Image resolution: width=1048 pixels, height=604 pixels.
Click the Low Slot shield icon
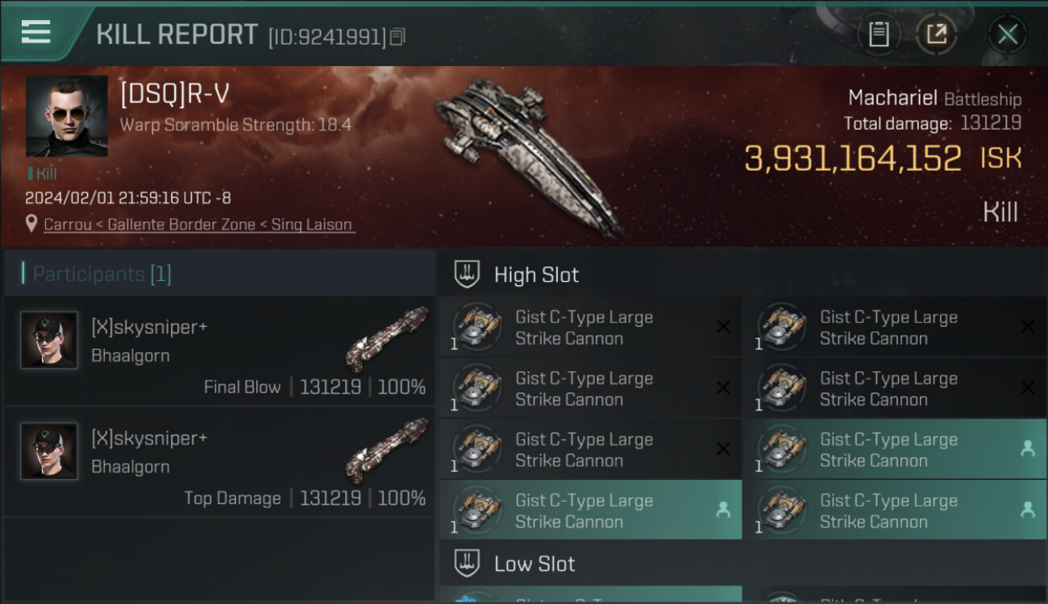tap(468, 563)
